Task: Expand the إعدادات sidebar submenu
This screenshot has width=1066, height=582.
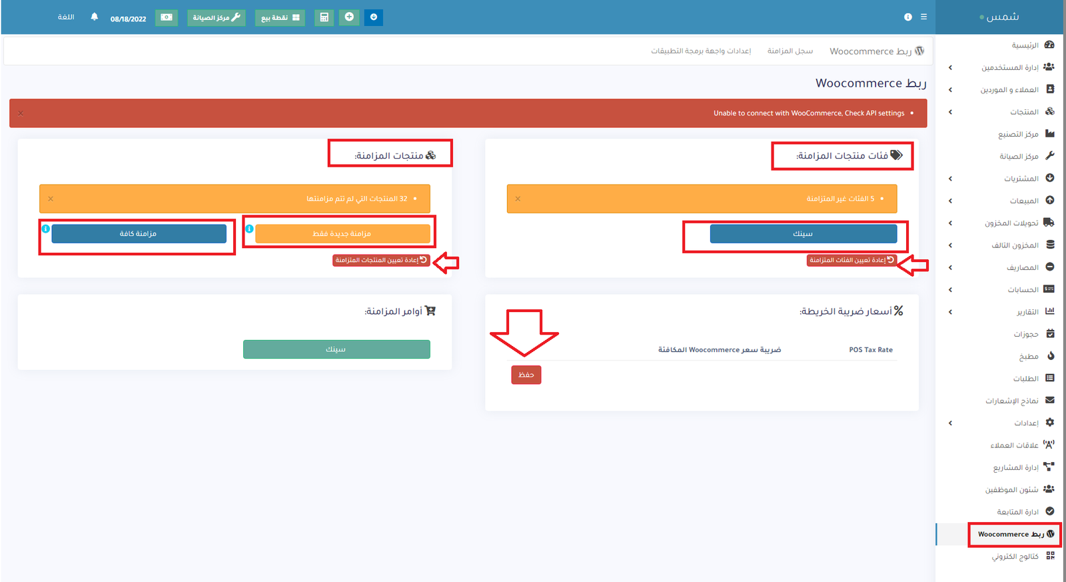Action: 950,423
